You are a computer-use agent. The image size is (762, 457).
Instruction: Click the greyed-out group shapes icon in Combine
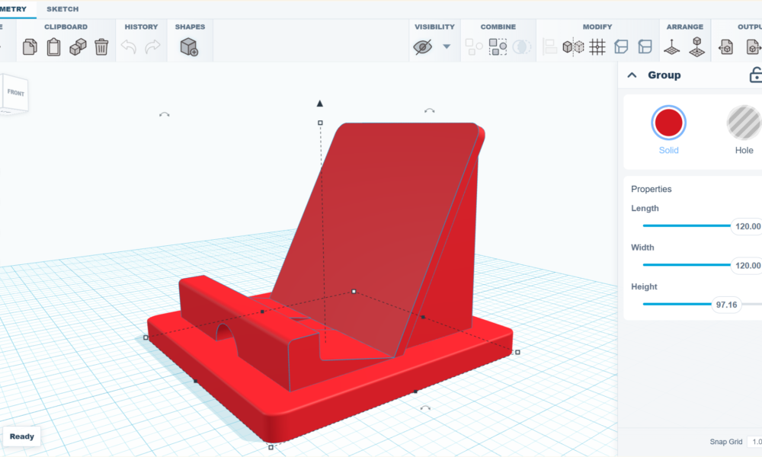[x=474, y=47]
